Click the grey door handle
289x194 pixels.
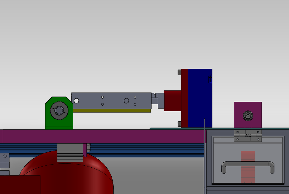point(248,164)
